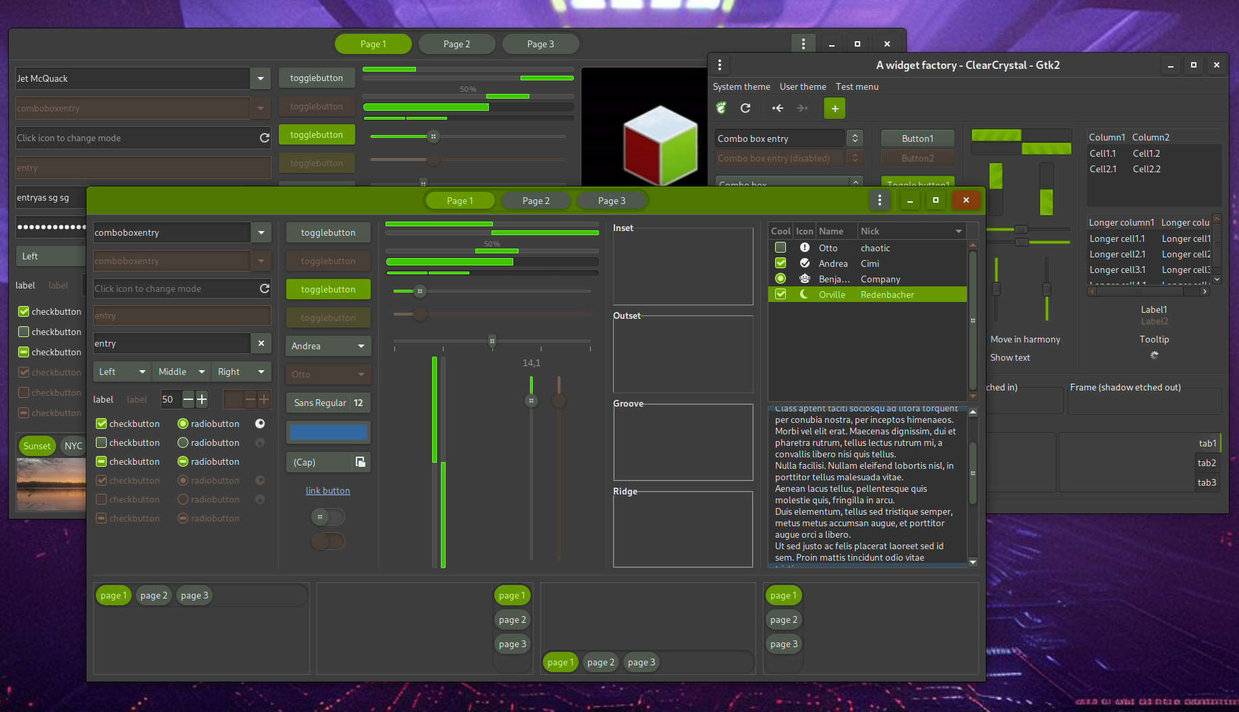
Task: Open the User theme menu
Action: click(803, 86)
